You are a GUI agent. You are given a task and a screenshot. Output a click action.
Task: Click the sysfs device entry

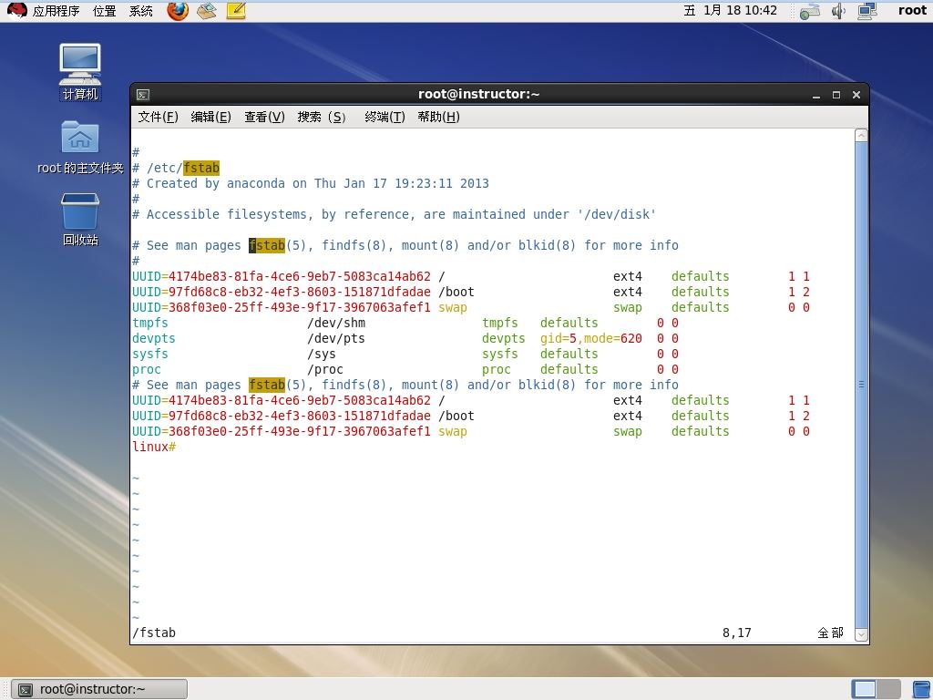[150, 354]
